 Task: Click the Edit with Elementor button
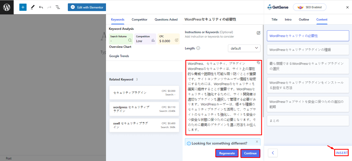click(x=87, y=7)
